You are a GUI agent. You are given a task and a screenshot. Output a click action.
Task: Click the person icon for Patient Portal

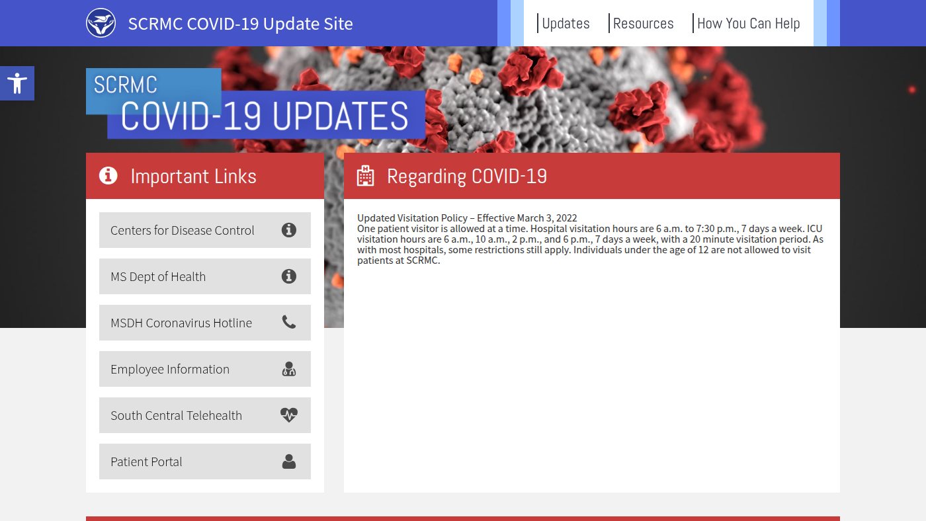point(289,461)
